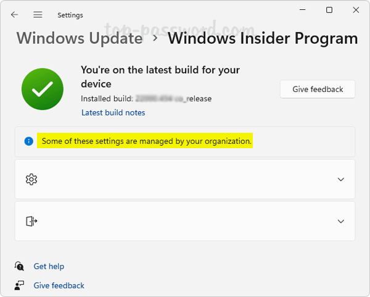Click the green checkmark status icon

click(43, 90)
